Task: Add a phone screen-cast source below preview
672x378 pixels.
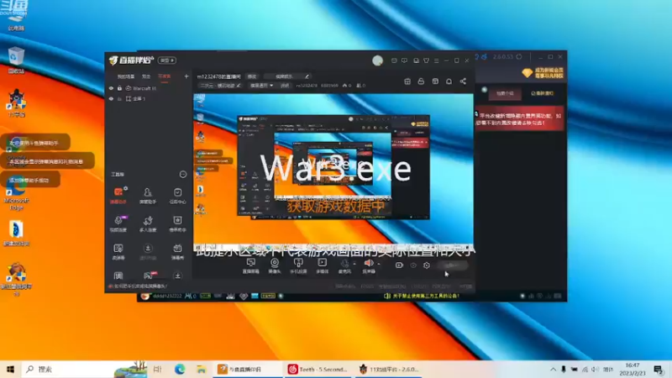Action: [x=298, y=265]
